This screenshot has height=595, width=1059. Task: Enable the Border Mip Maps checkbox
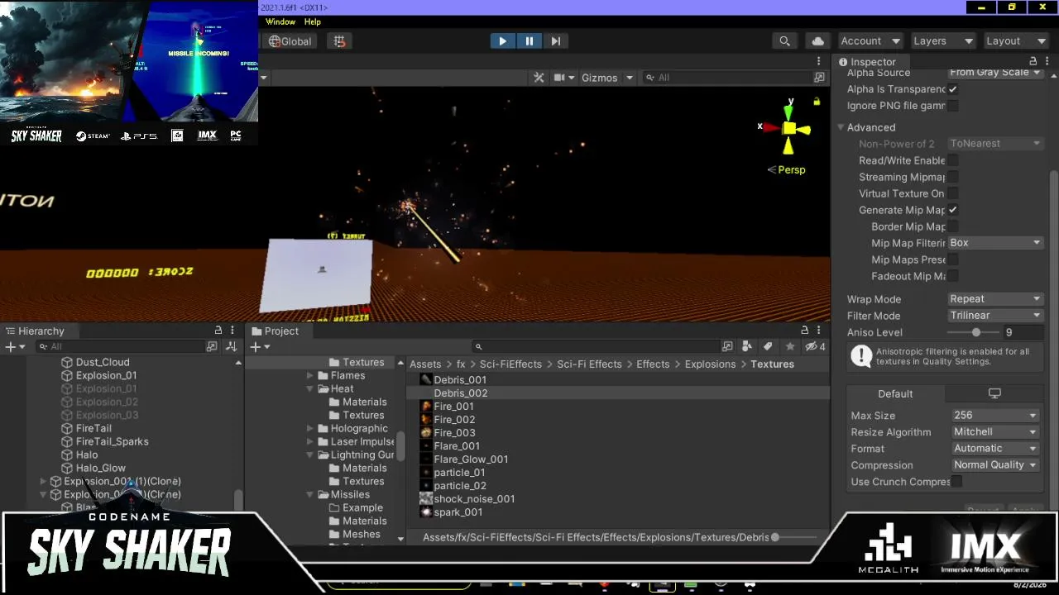click(953, 226)
